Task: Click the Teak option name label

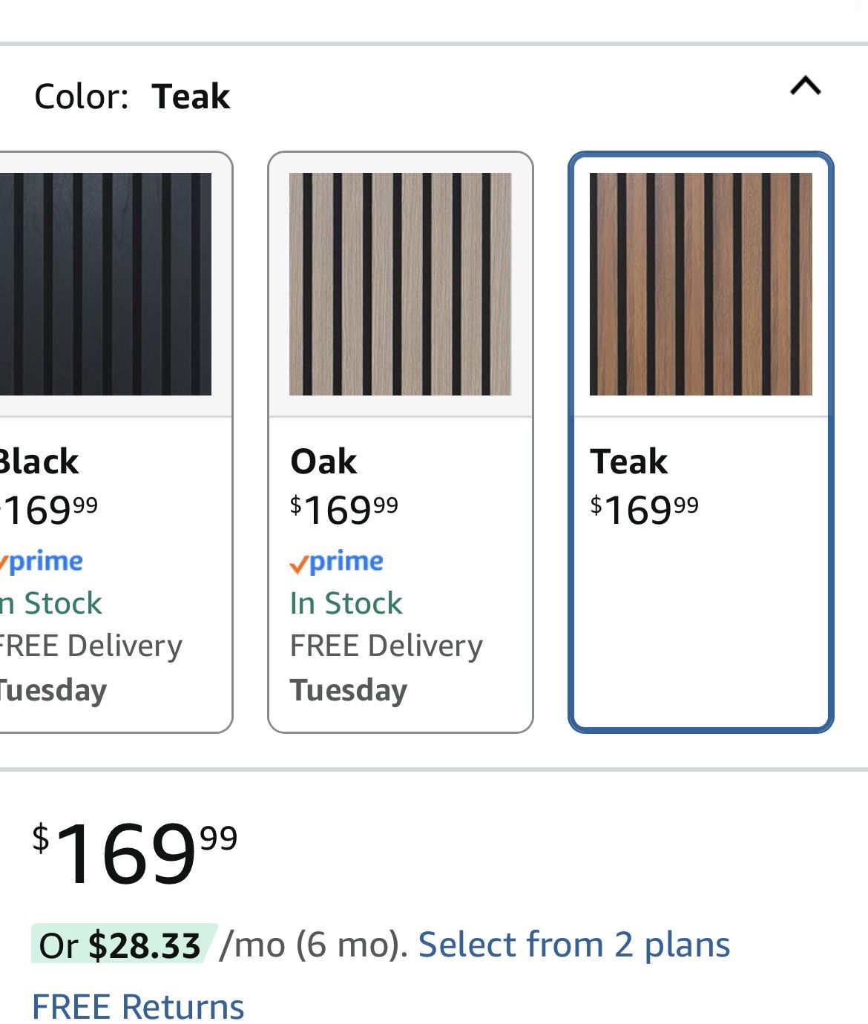Action: pyautogui.click(x=628, y=462)
